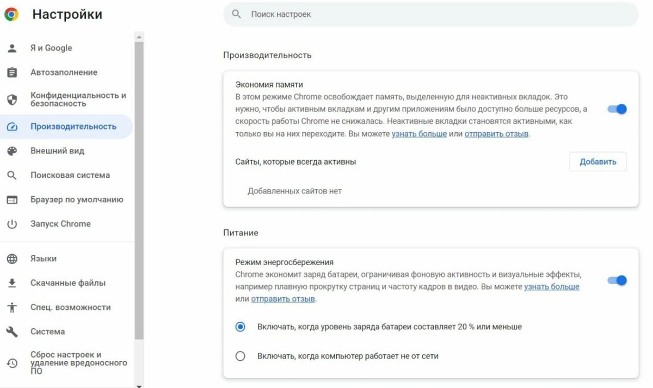This screenshot has height=388, width=653.
Task: Click the Chrome logo next to Настройки
Action: coord(11,15)
